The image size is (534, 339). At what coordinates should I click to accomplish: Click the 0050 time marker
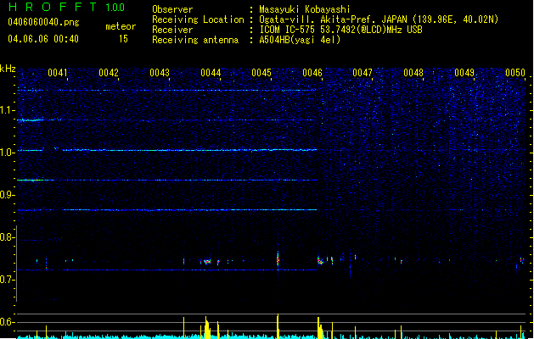point(515,73)
